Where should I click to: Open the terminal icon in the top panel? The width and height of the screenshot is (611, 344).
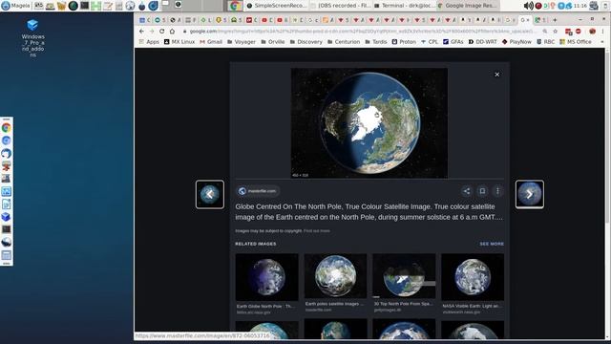[85, 6]
